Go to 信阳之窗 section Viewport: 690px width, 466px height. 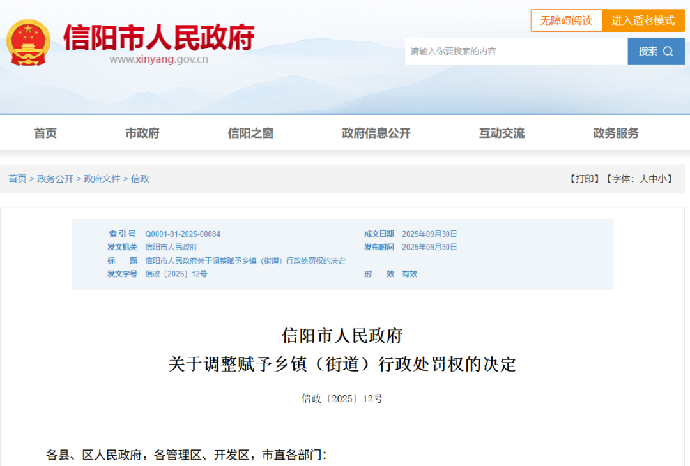point(250,133)
